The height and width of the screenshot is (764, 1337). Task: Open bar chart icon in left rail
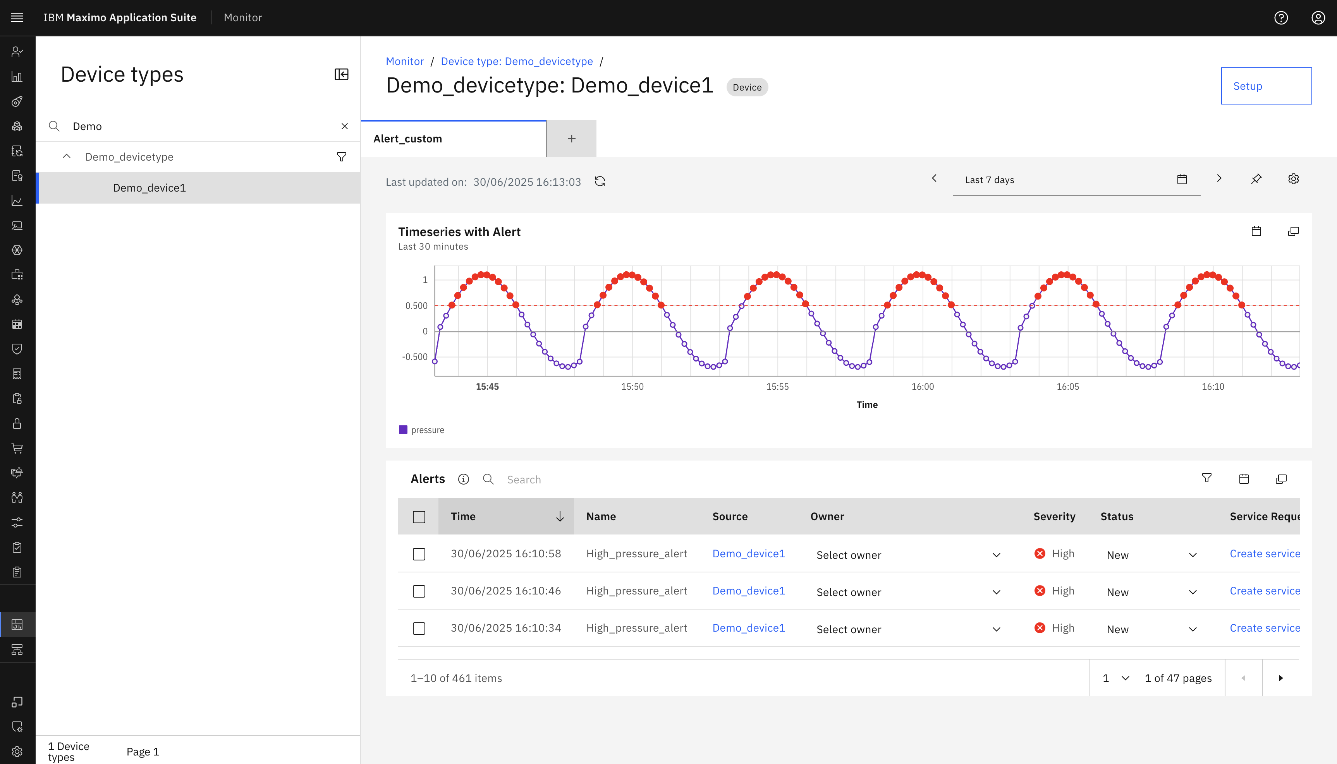point(17,77)
